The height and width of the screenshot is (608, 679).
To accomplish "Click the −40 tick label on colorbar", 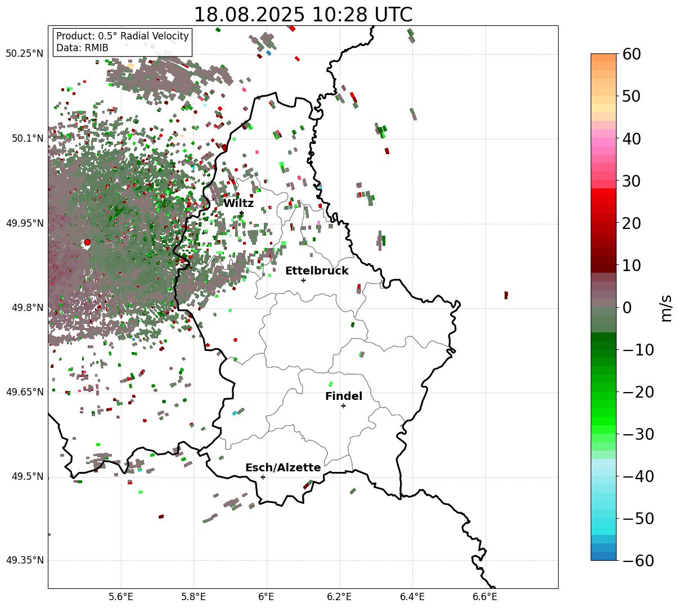I will (x=638, y=476).
